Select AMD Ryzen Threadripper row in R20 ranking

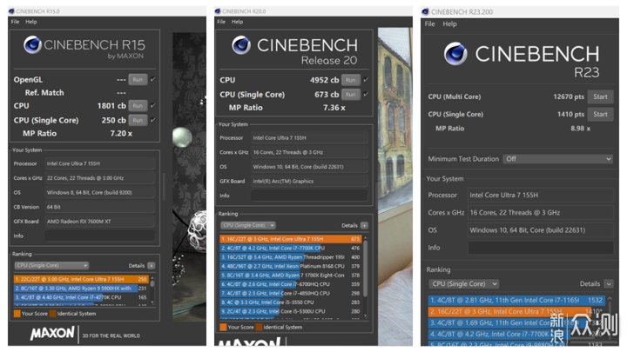291,257
